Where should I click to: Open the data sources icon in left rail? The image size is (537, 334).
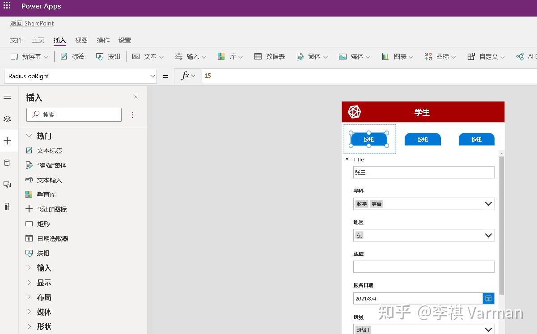(7, 162)
